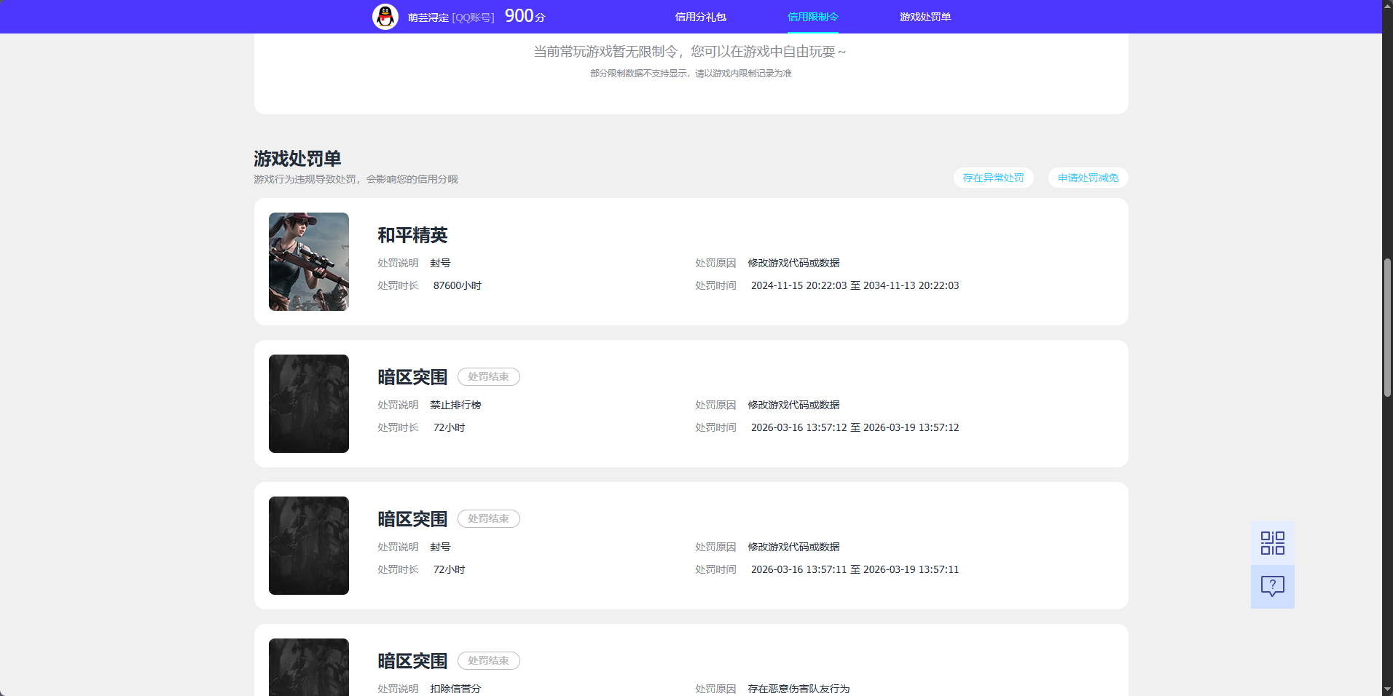Click the 部分限制数据不支持显示 hint text
This screenshot has width=1393, height=696.
tap(691, 74)
